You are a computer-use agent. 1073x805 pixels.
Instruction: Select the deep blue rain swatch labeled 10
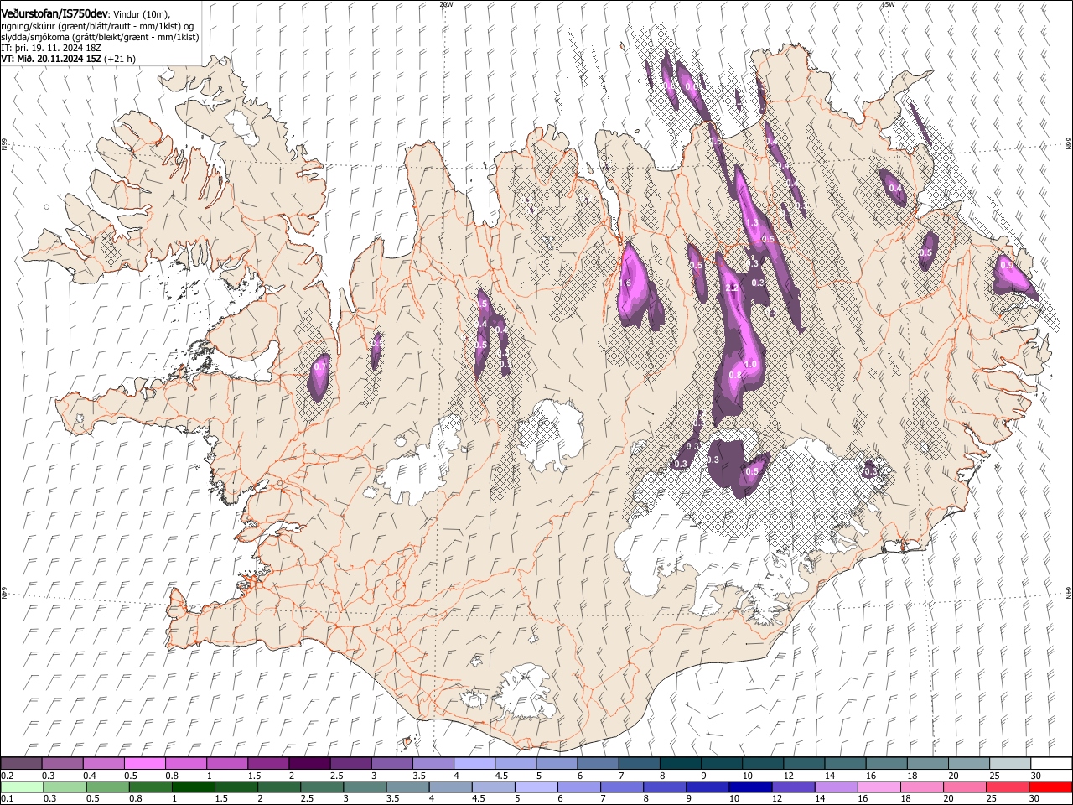tap(750, 787)
